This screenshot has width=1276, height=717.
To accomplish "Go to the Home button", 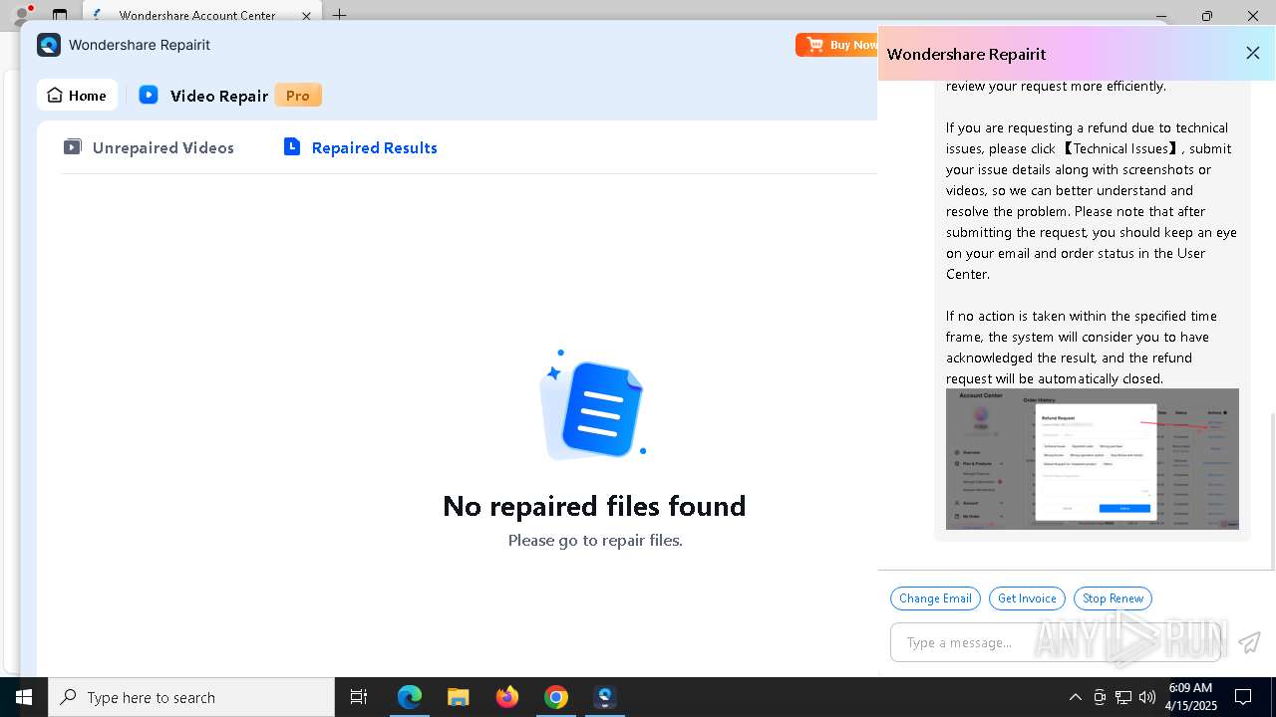I will coord(77,96).
